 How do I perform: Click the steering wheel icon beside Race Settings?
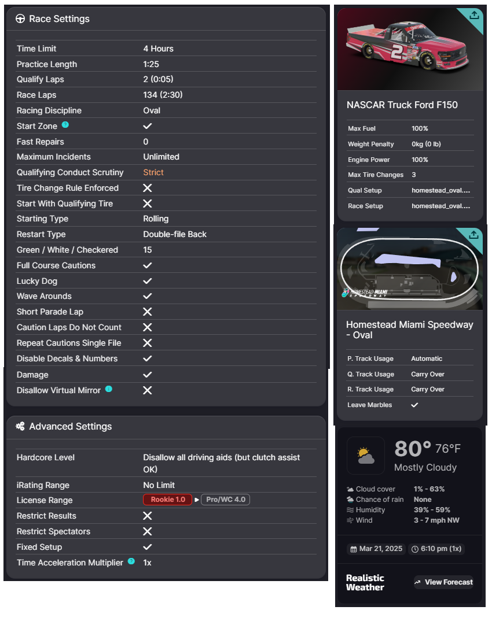click(x=20, y=19)
